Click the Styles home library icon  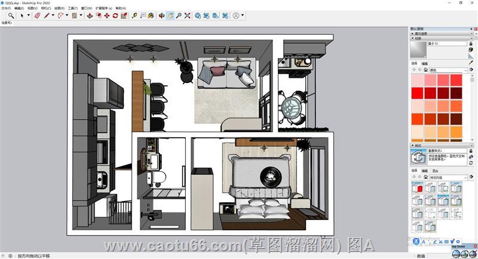point(425,177)
